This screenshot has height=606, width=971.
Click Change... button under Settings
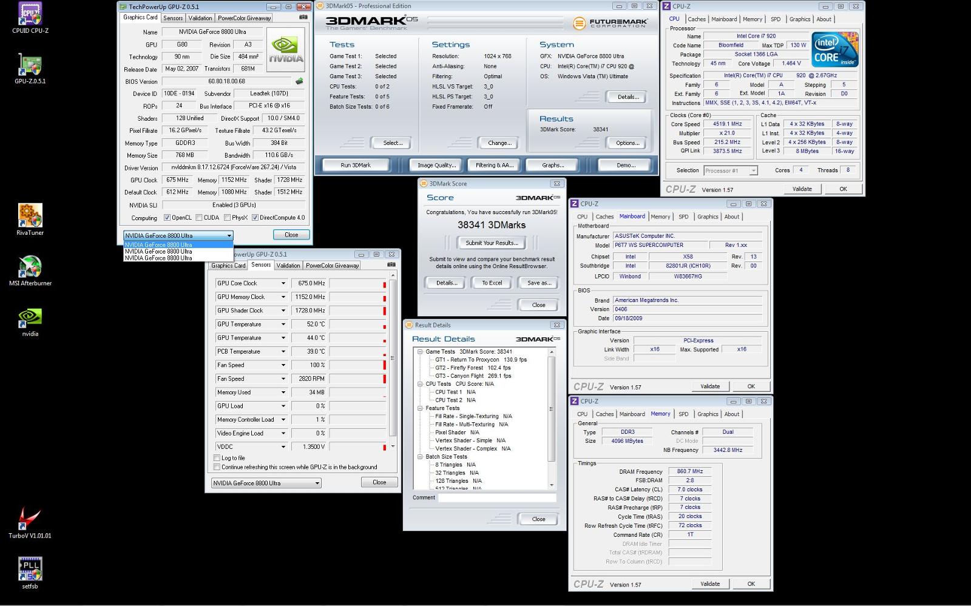[x=499, y=143]
